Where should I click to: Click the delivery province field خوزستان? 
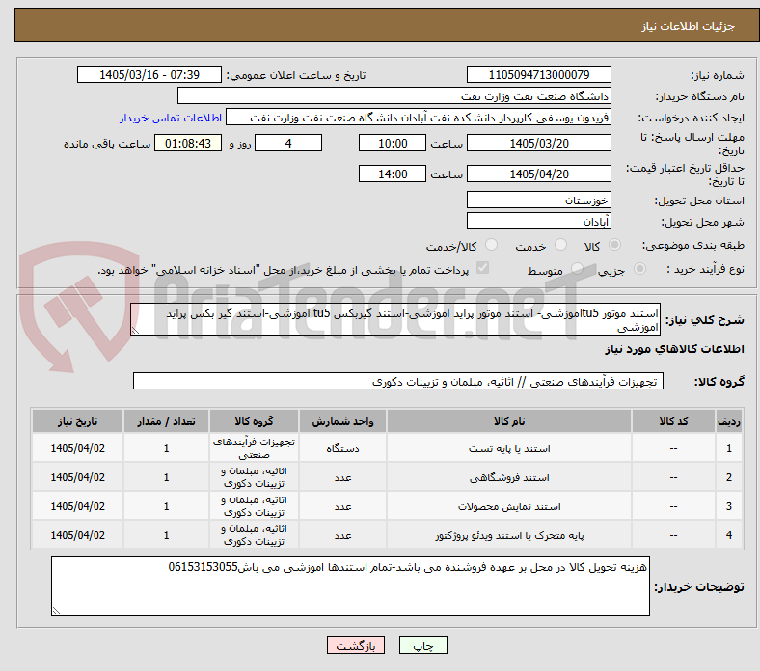point(538,201)
